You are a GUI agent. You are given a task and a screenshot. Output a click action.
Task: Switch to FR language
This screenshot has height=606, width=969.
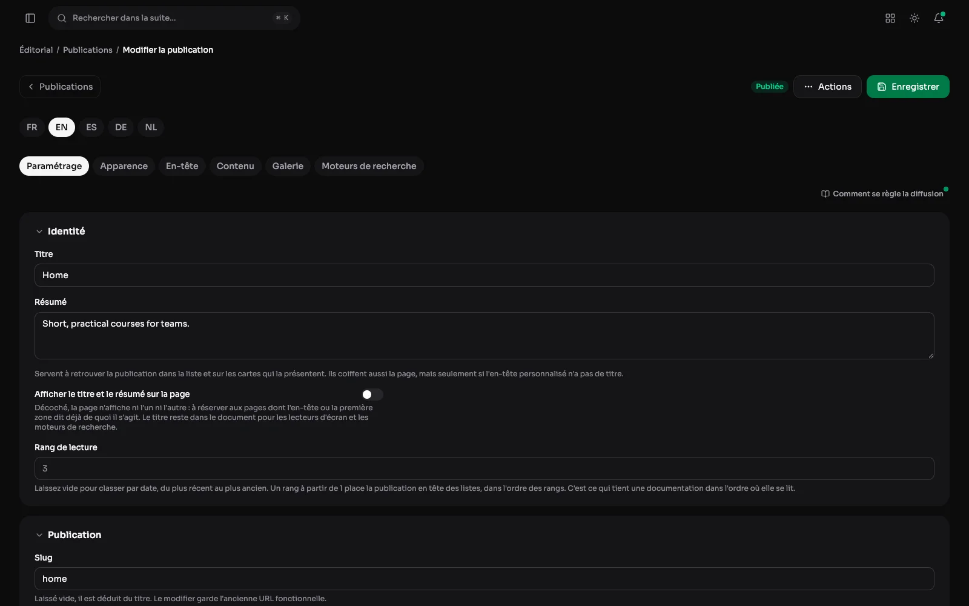(x=32, y=127)
